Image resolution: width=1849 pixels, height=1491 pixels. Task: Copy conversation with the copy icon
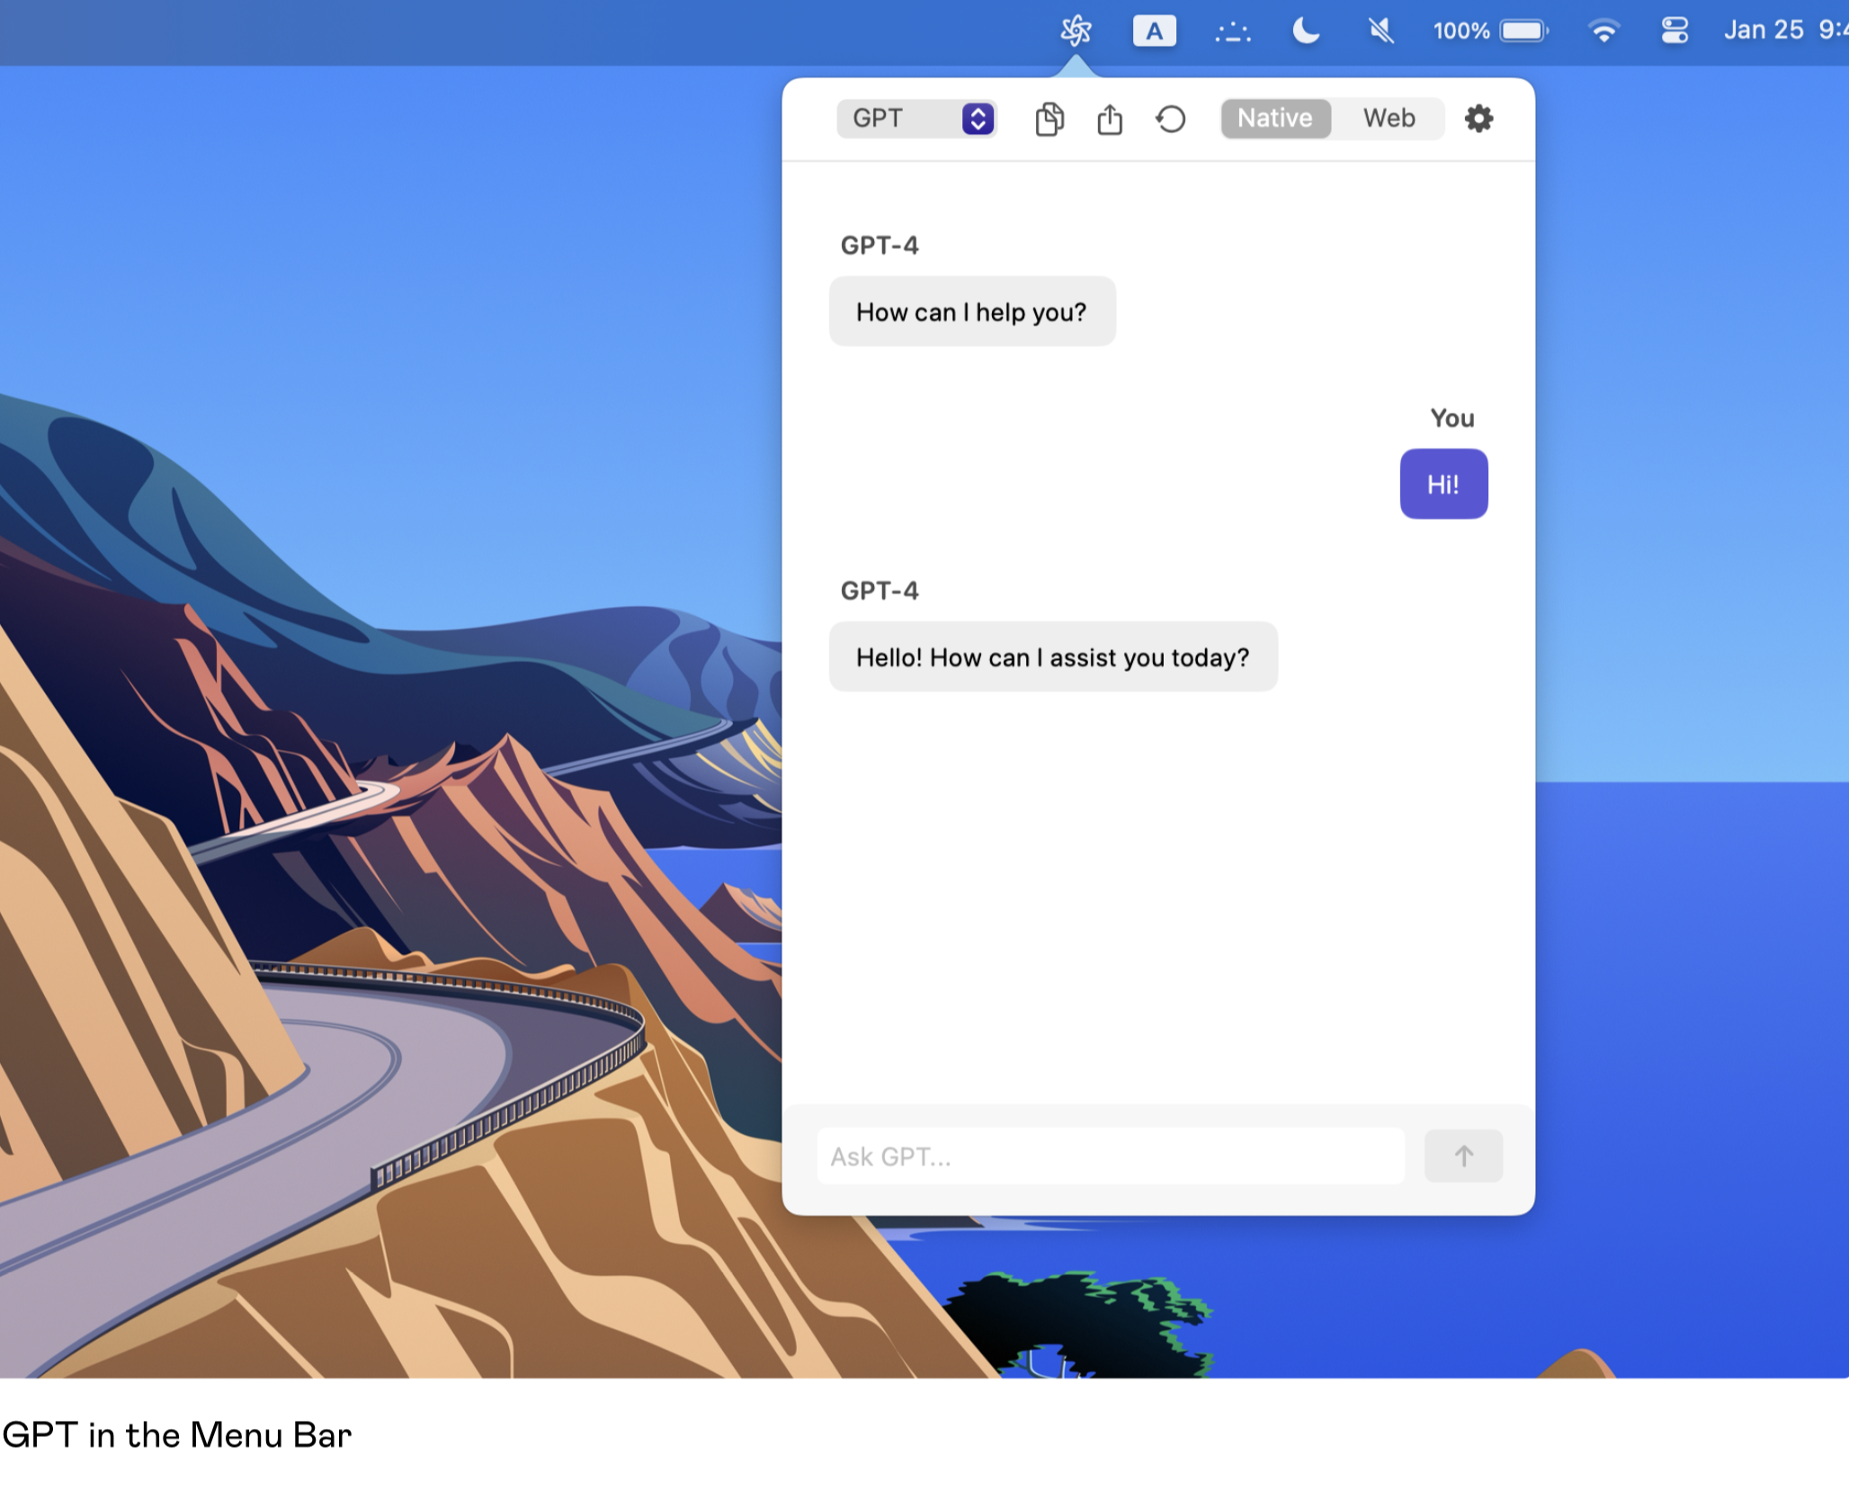pyautogui.click(x=1049, y=119)
